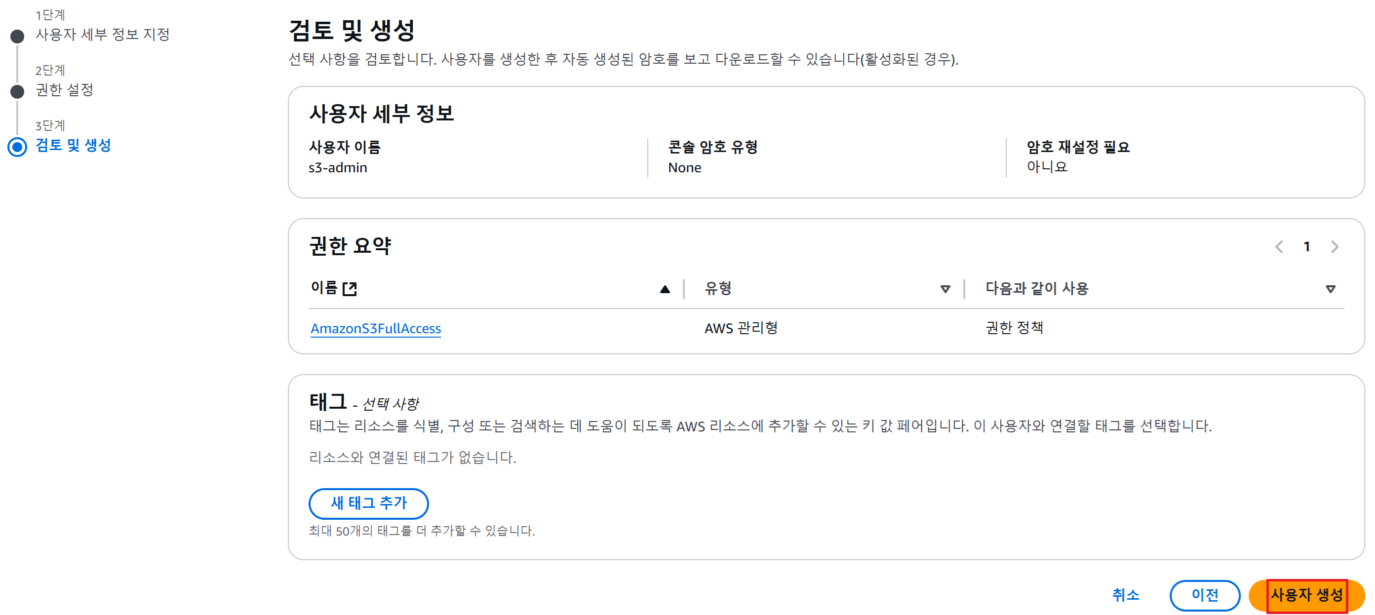Click page number 1 in pagination
The width and height of the screenshot is (1375, 615).
point(1307,247)
